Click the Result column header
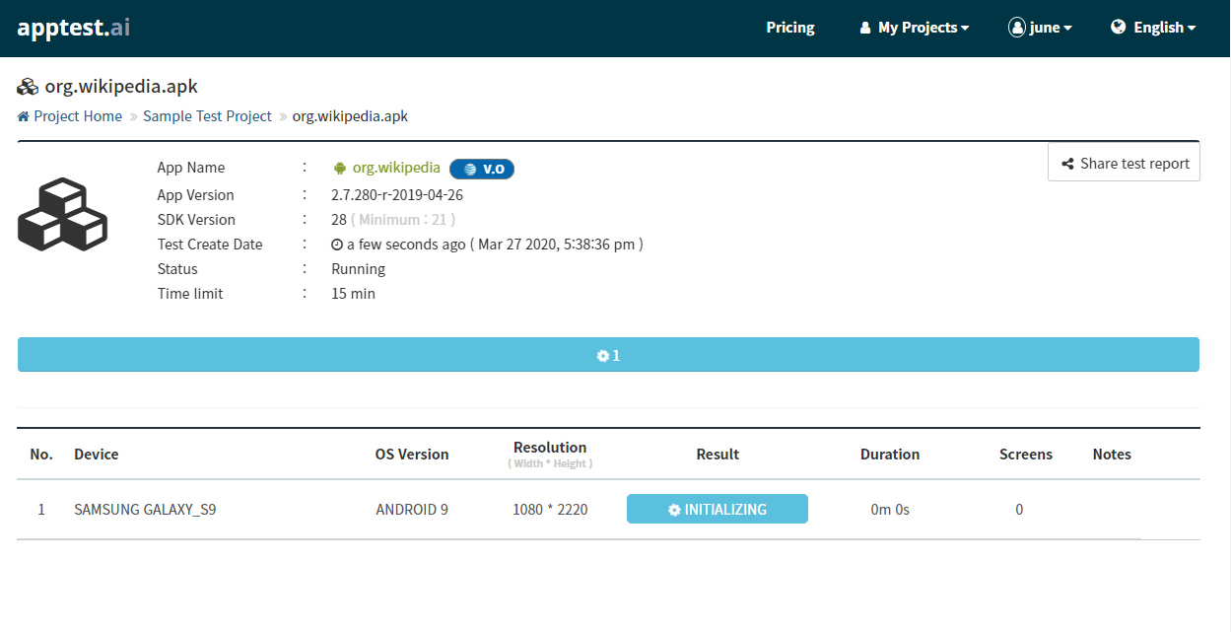 click(x=718, y=455)
